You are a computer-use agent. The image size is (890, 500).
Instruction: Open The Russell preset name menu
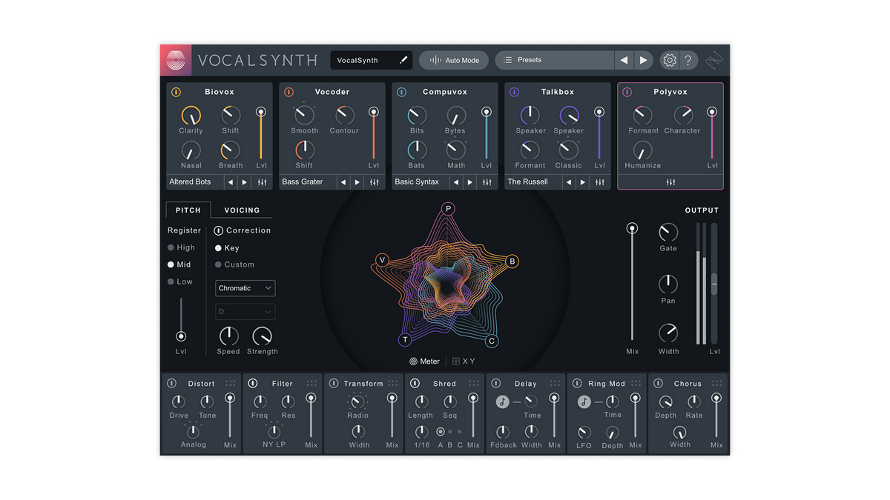click(x=533, y=182)
